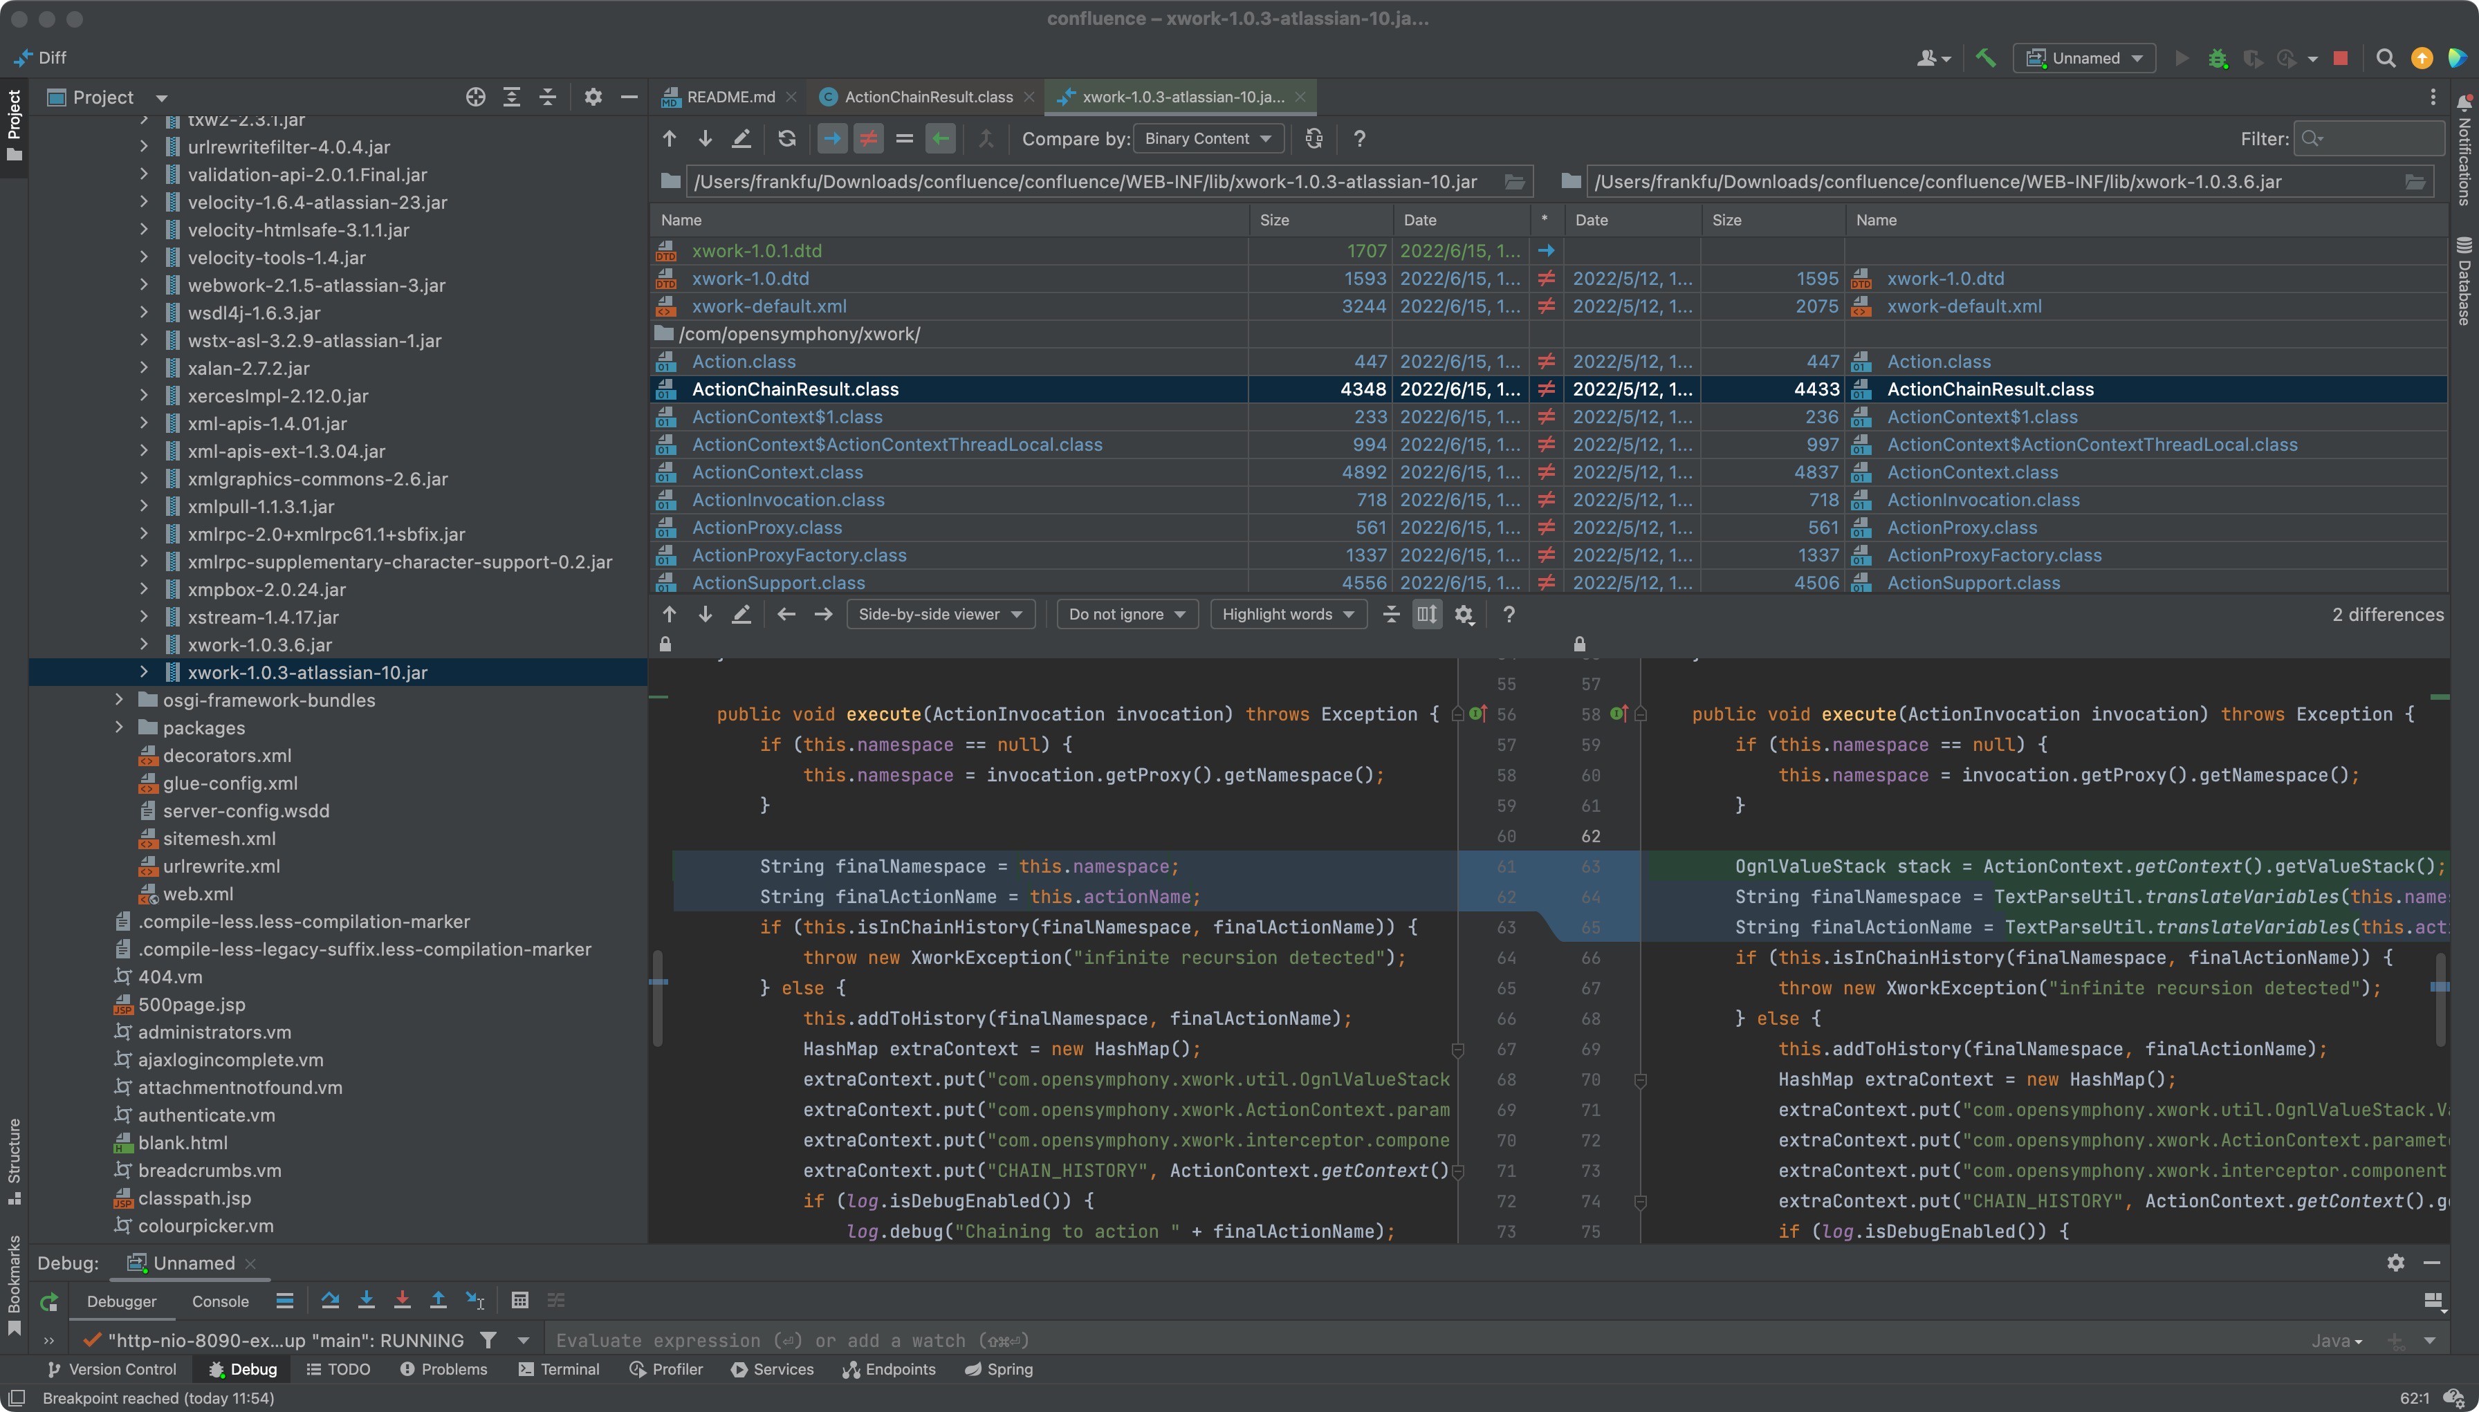Screen dimensions: 2479x1412
Task: Swap the compared sides icon
Action: [x=1314, y=139]
